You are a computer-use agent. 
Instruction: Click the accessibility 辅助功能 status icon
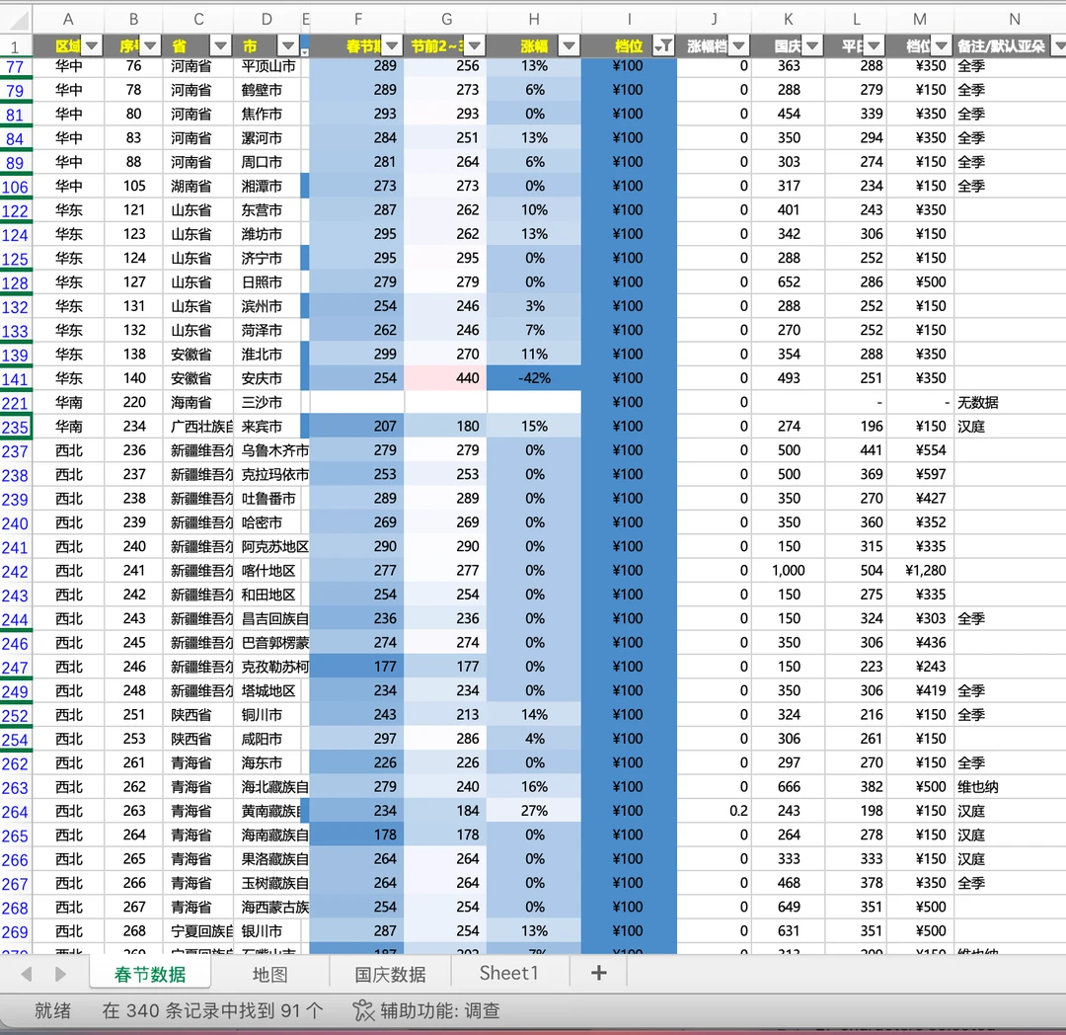(363, 1011)
